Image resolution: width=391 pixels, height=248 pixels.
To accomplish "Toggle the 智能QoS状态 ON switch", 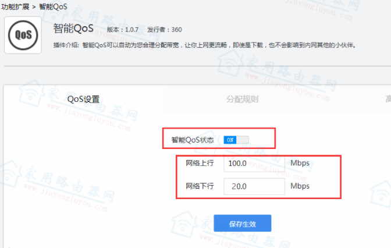I will [x=236, y=140].
